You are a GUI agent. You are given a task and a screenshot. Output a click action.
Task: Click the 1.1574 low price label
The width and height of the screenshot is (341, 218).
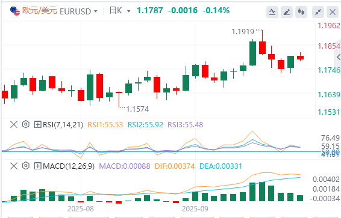(x=137, y=109)
